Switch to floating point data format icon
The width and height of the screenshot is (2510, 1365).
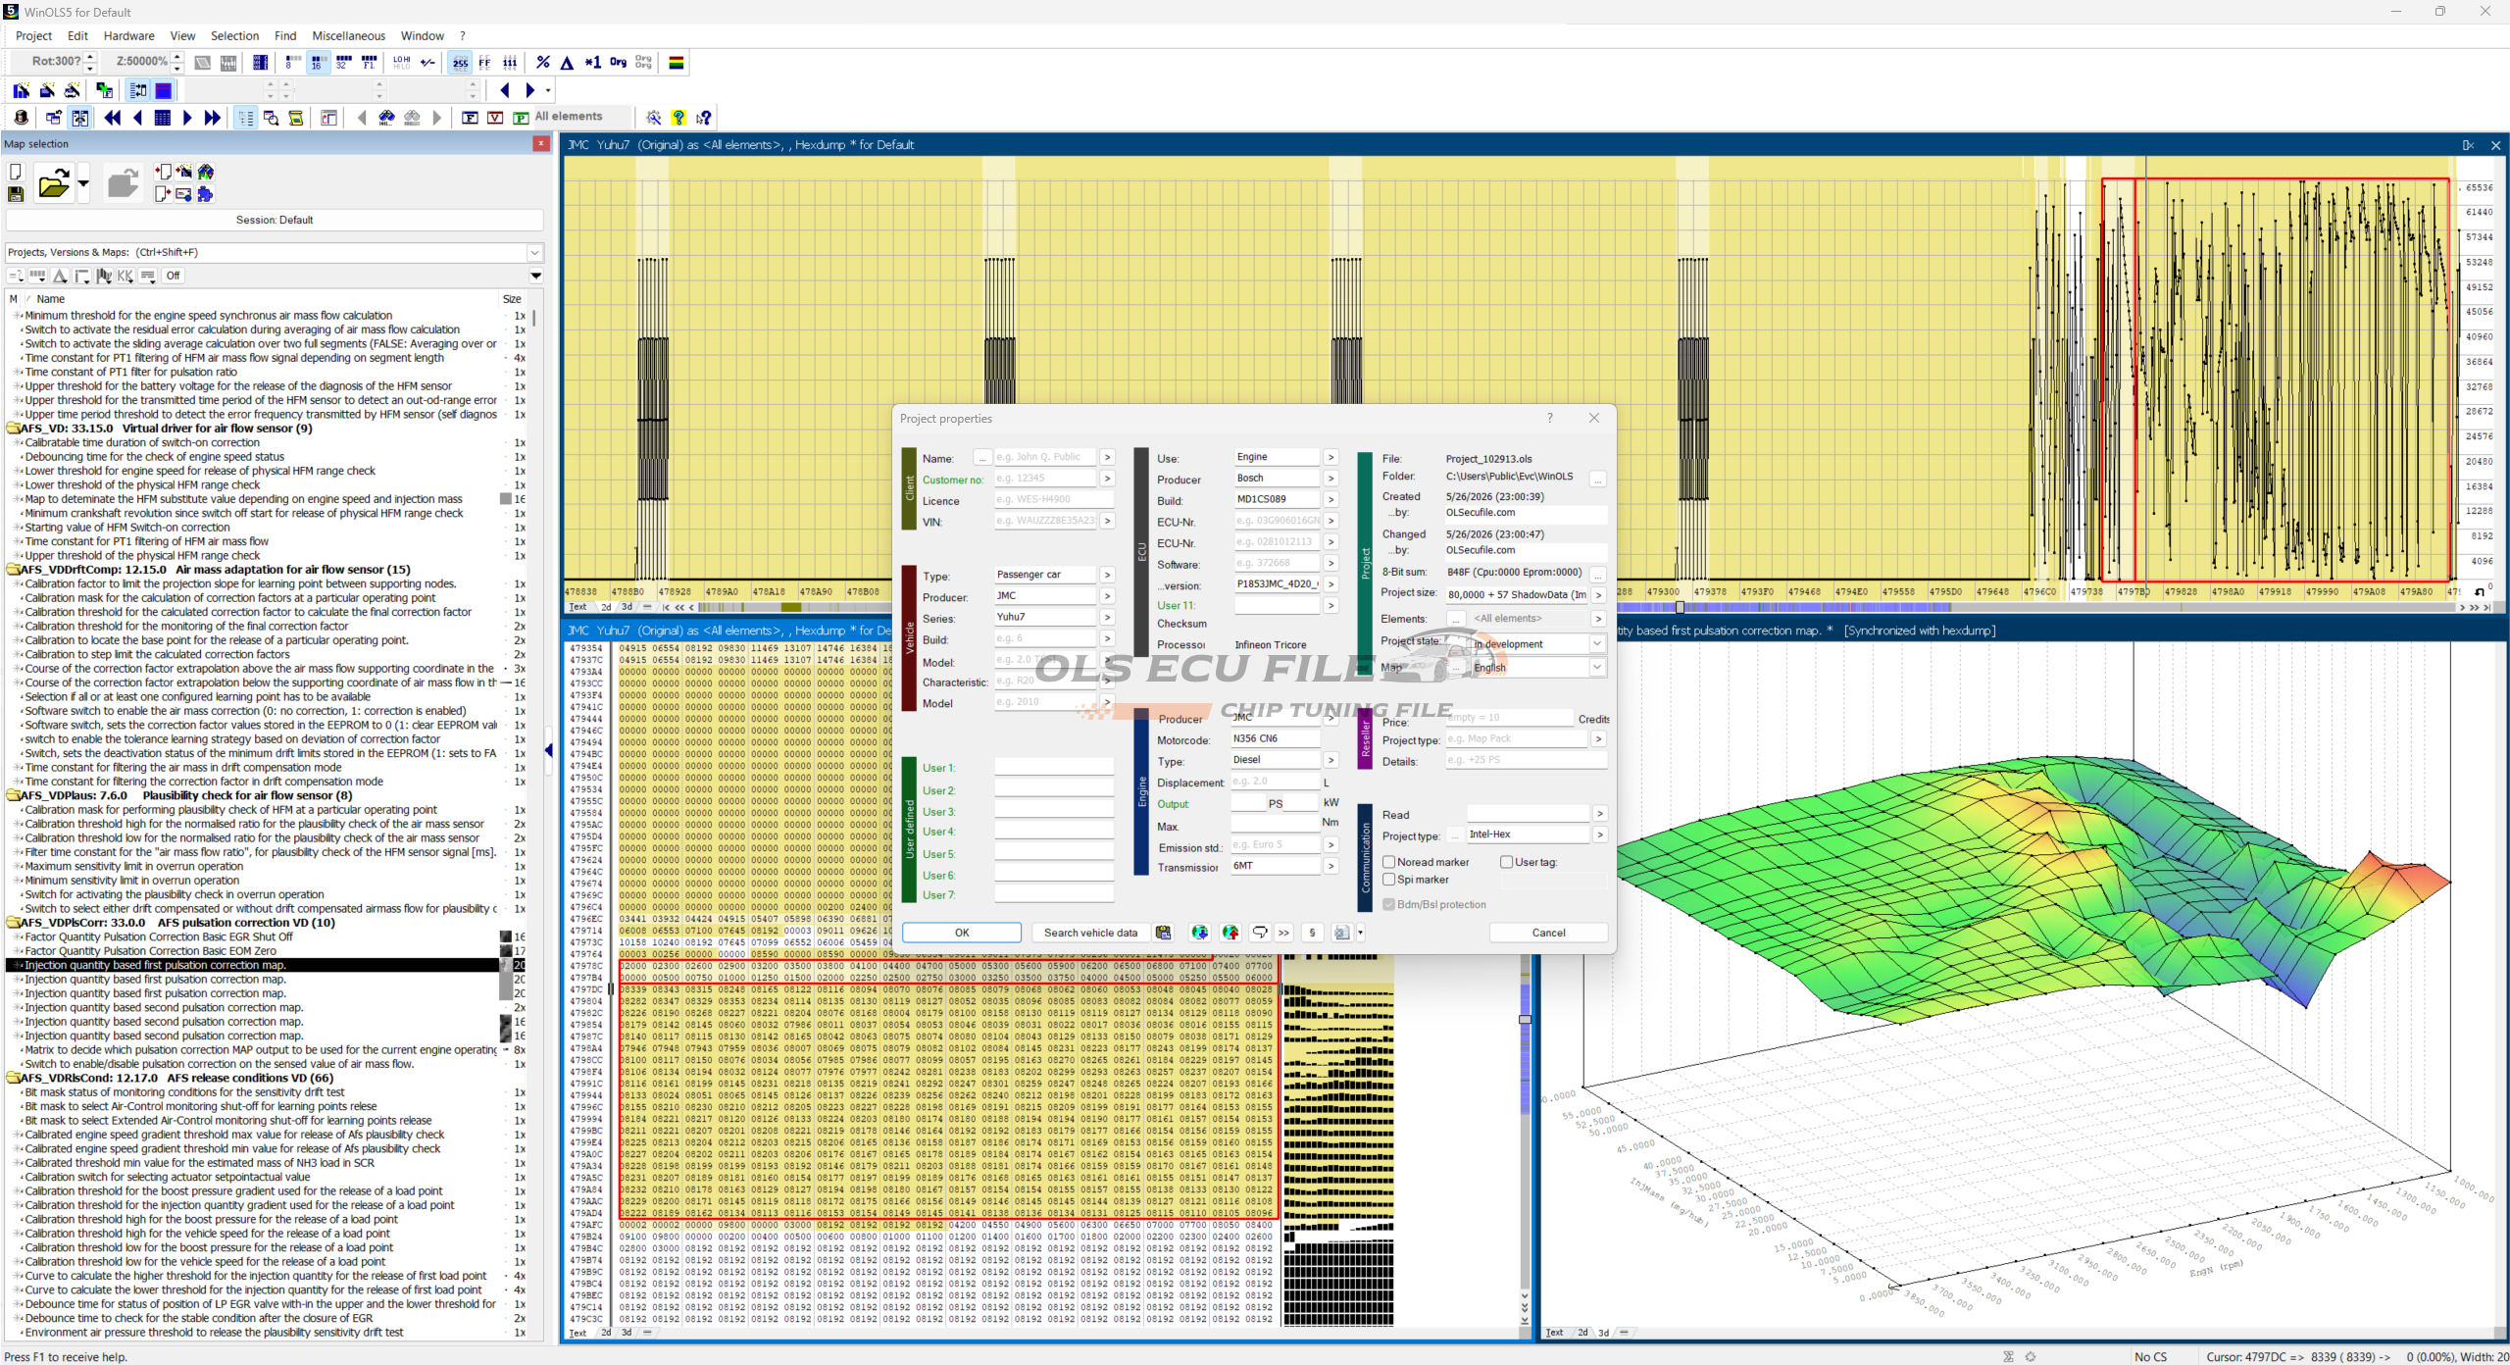point(369,62)
